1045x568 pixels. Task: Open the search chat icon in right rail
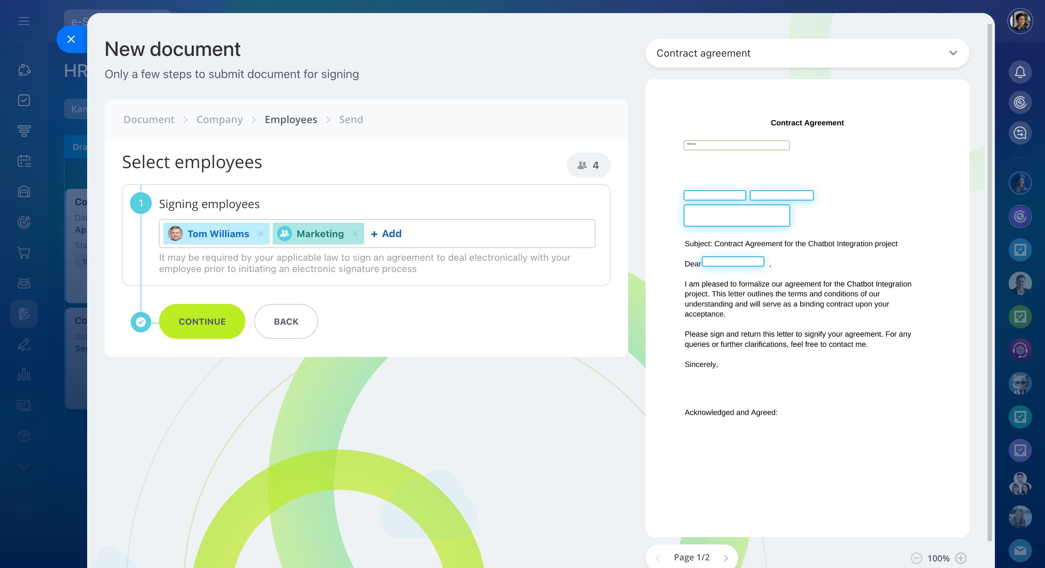click(1020, 133)
